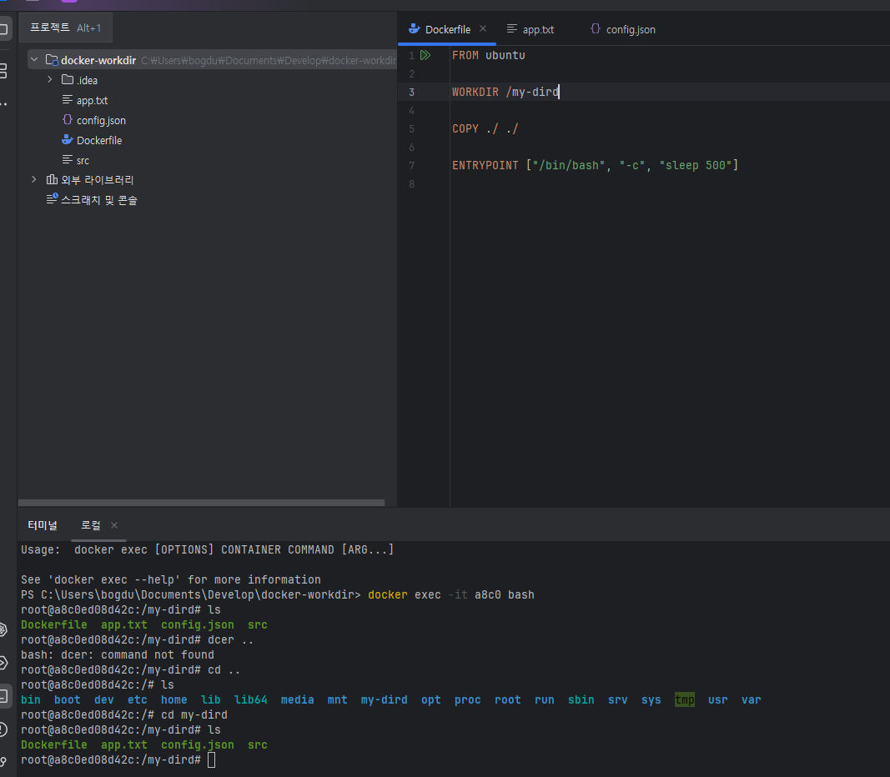Select the .idea folder in project tree

coord(79,80)
